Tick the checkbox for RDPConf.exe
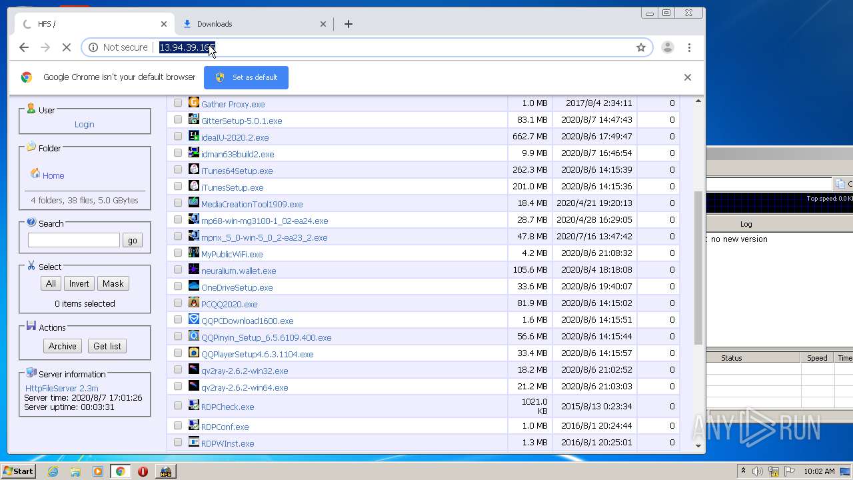853x480 pixels. click(x=178, y=426)
